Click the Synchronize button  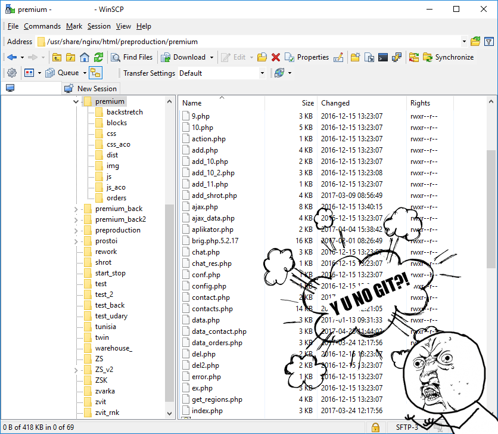(x=448, y=57)
